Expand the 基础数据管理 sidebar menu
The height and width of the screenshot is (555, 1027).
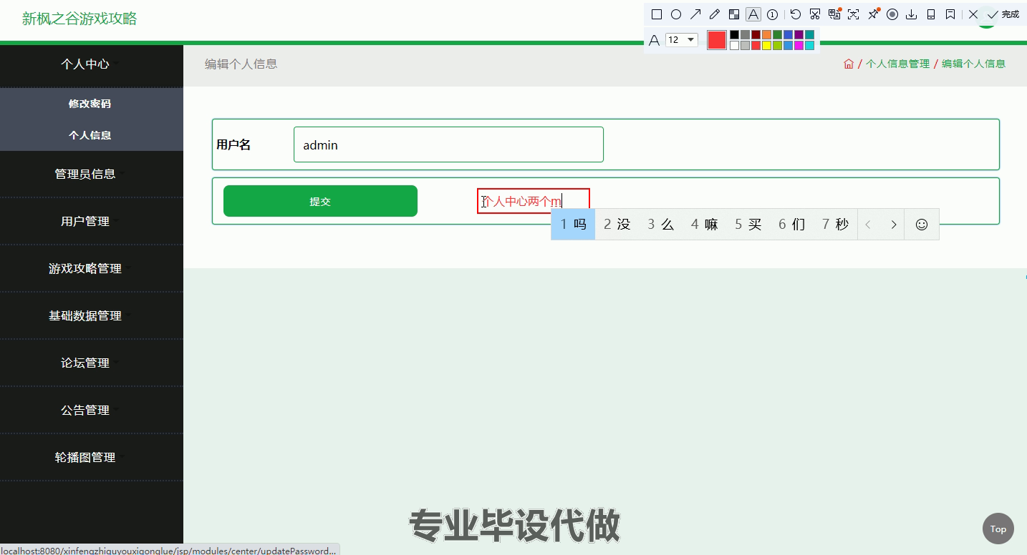click(x=91, y=316)
